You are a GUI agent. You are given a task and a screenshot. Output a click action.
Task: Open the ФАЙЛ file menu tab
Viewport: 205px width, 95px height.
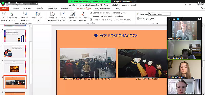(4, 9)
